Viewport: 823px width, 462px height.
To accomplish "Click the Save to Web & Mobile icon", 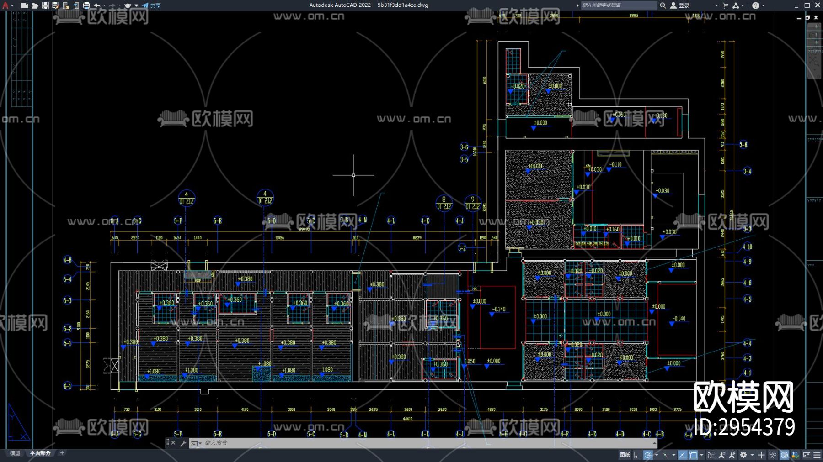I will (x=76, y=5).
